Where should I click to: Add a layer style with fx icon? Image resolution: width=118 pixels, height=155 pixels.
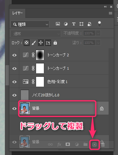[x=59, y=145]
